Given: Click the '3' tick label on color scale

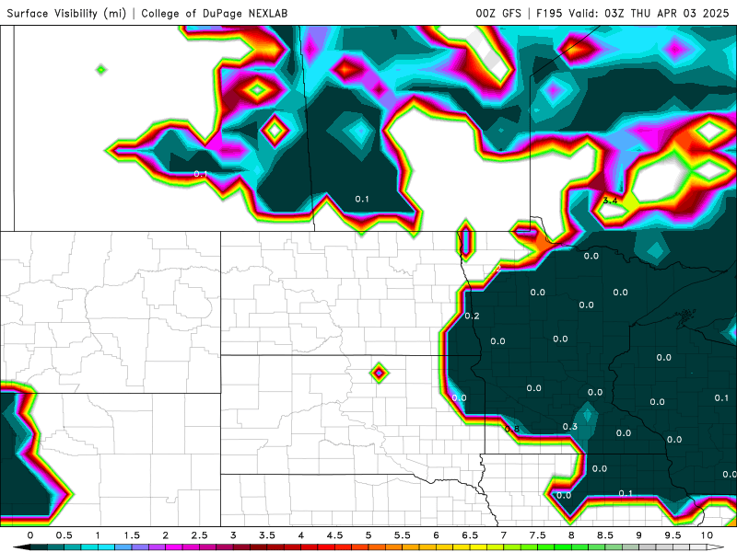Looking at the screenshot, I should [233, 535].
